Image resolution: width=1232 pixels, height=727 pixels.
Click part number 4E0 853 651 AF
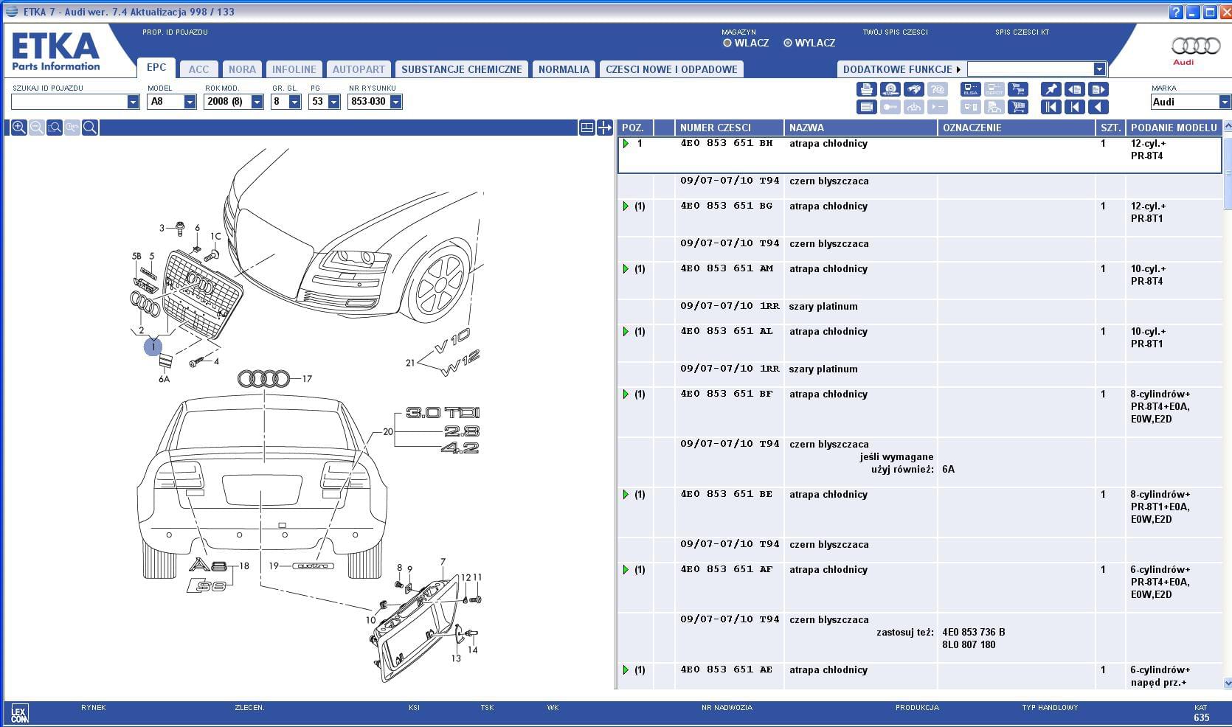pyautogui.click(x=726, y=569)
